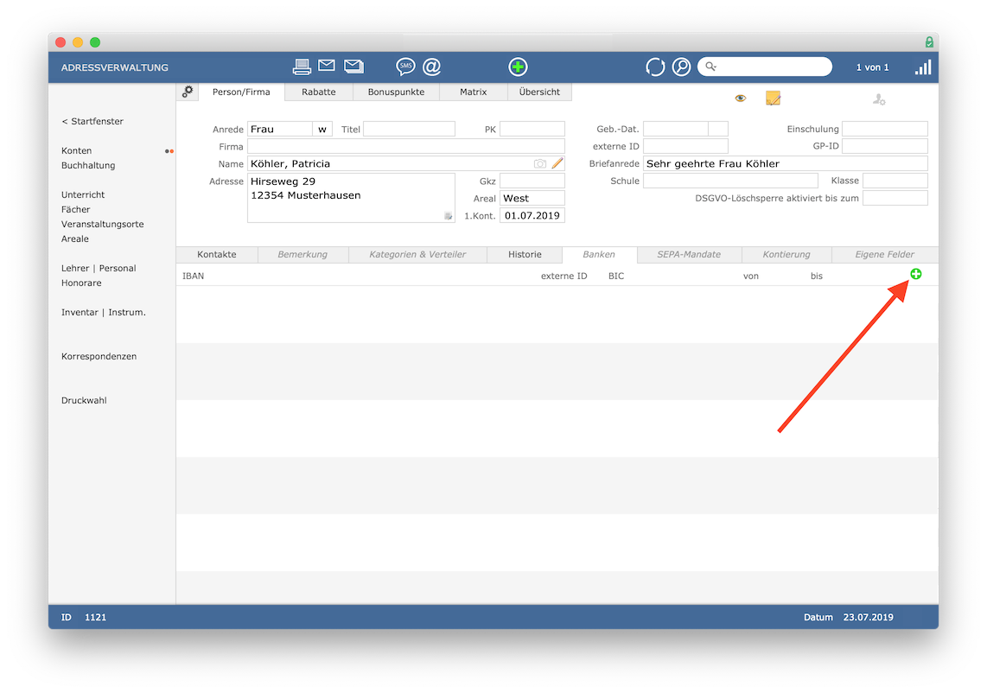The height and width of the screenshot is (693, 987).
Task: Switch to the Matrix tab
Action: point(474,92)
